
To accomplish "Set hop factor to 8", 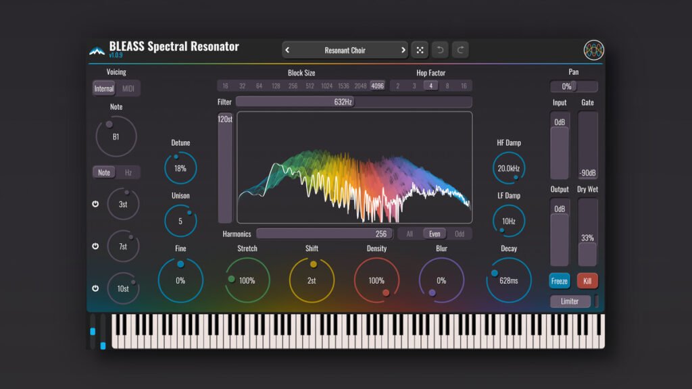I will tap(447, 86).
